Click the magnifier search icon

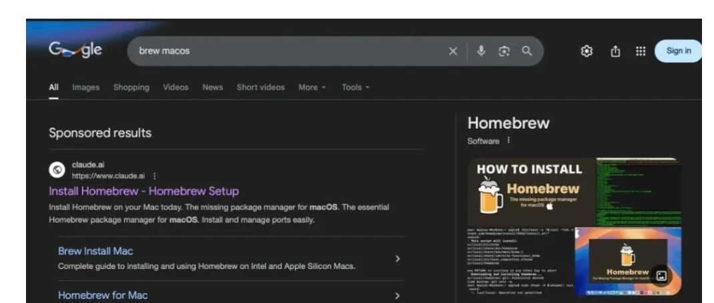coord(527,51)
